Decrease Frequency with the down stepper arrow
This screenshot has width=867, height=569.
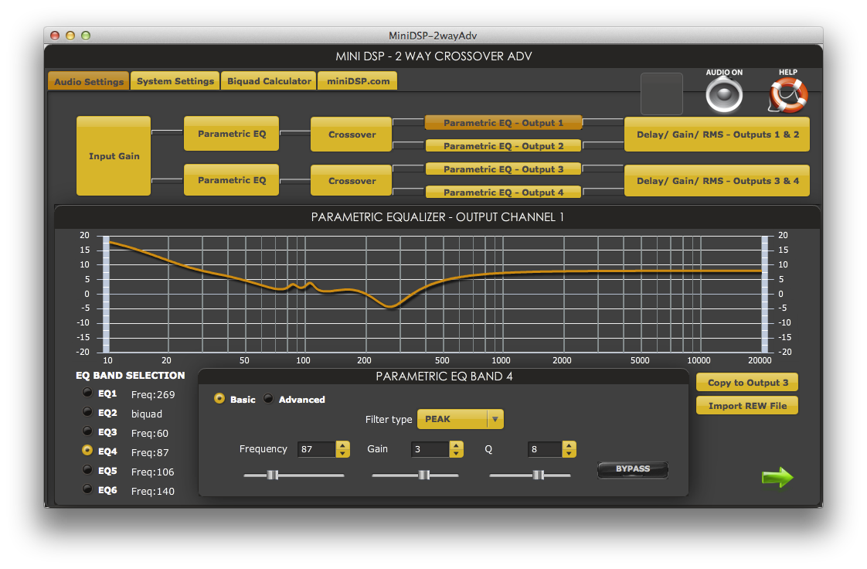pos(343,454)
